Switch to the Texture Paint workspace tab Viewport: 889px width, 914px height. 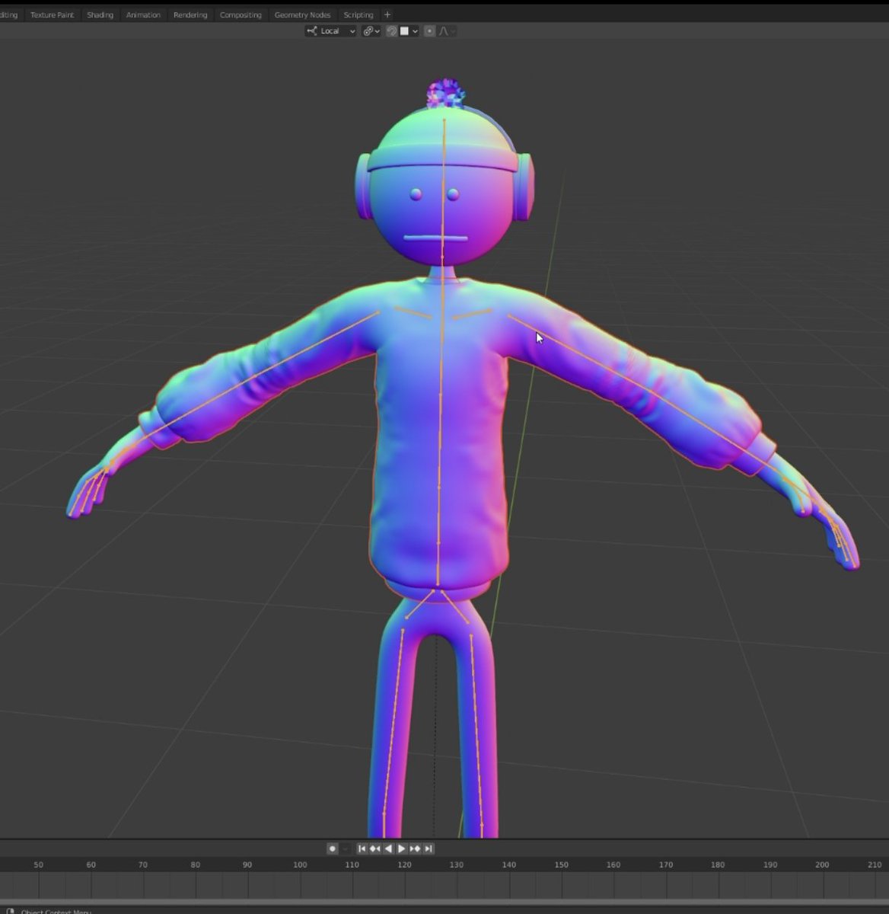click(x=52, y=14)
